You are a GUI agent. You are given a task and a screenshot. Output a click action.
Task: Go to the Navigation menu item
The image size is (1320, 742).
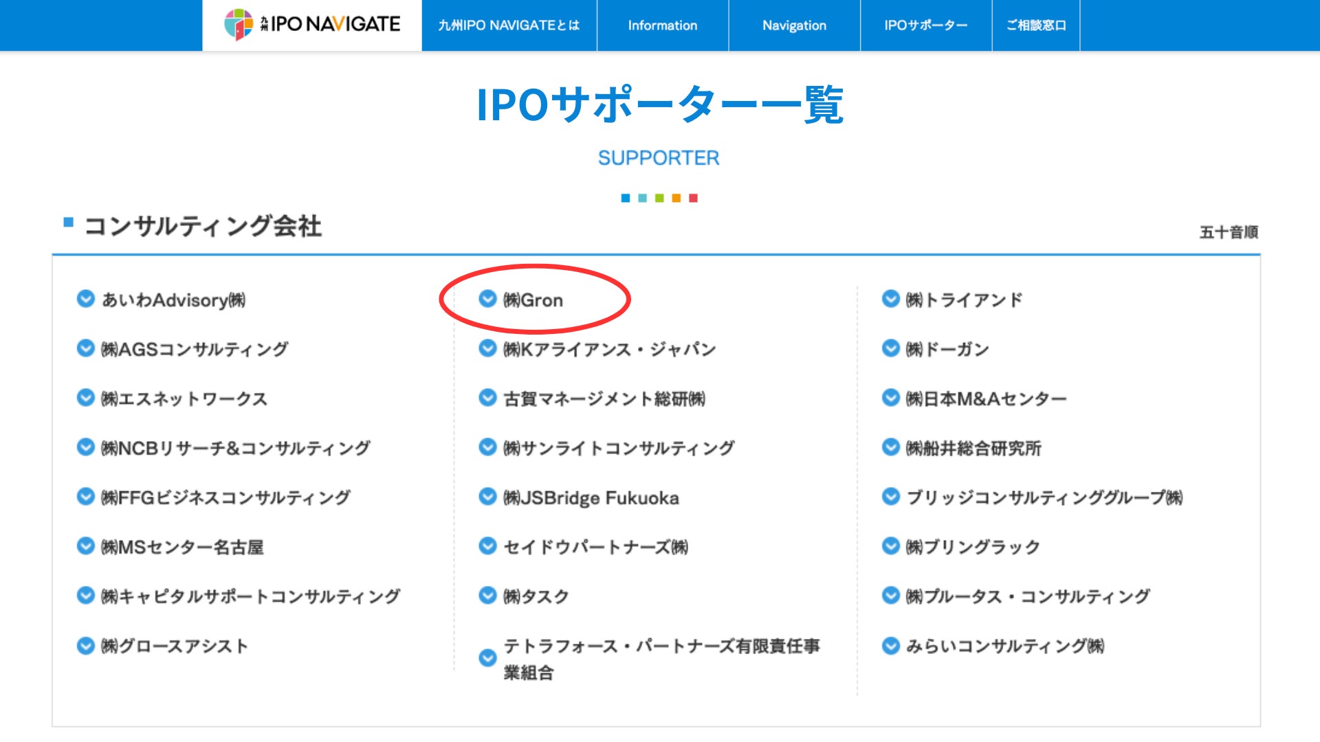click(x=794, y=25)
